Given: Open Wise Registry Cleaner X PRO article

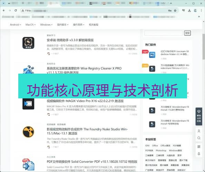Looking at the screenshot, I should [84, 70].
